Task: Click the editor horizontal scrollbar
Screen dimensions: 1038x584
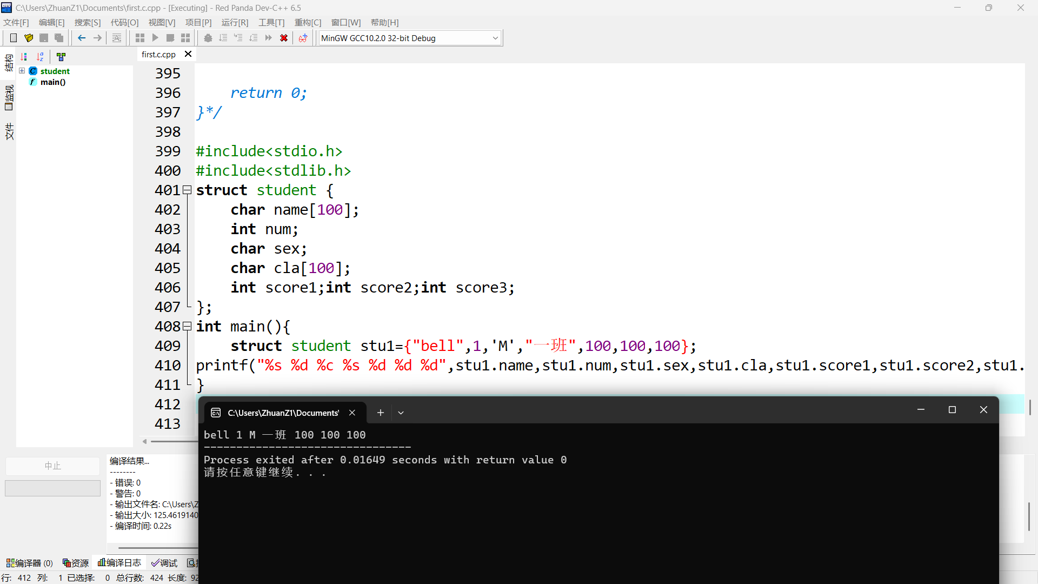Action: click(x=173, y=441)
